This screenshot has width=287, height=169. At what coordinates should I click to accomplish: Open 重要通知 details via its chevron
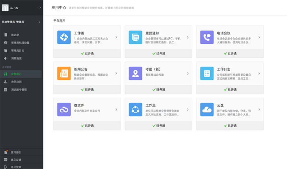[188, 37]
